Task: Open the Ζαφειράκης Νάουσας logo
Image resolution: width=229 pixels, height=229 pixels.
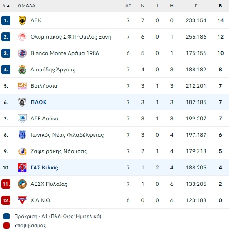Action: click(22, 151)
